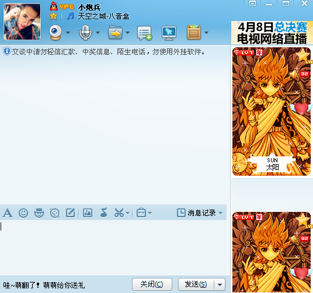Click the music note status icon

point(70,16)
